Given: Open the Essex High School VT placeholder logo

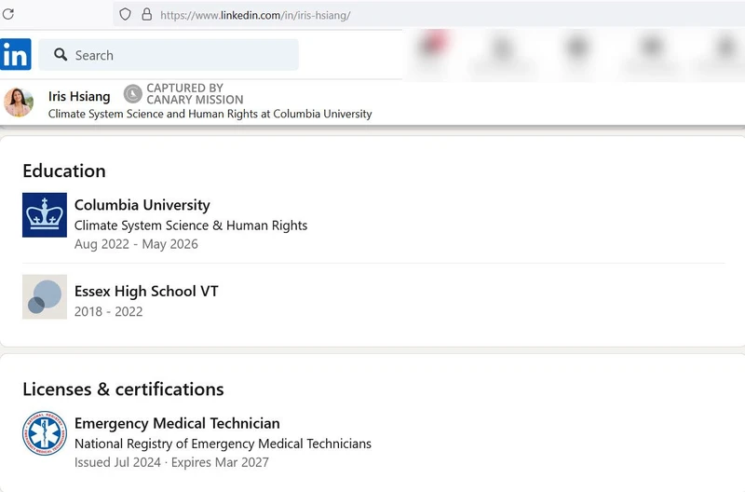Looking at the screenshot, I should (45, 296).
